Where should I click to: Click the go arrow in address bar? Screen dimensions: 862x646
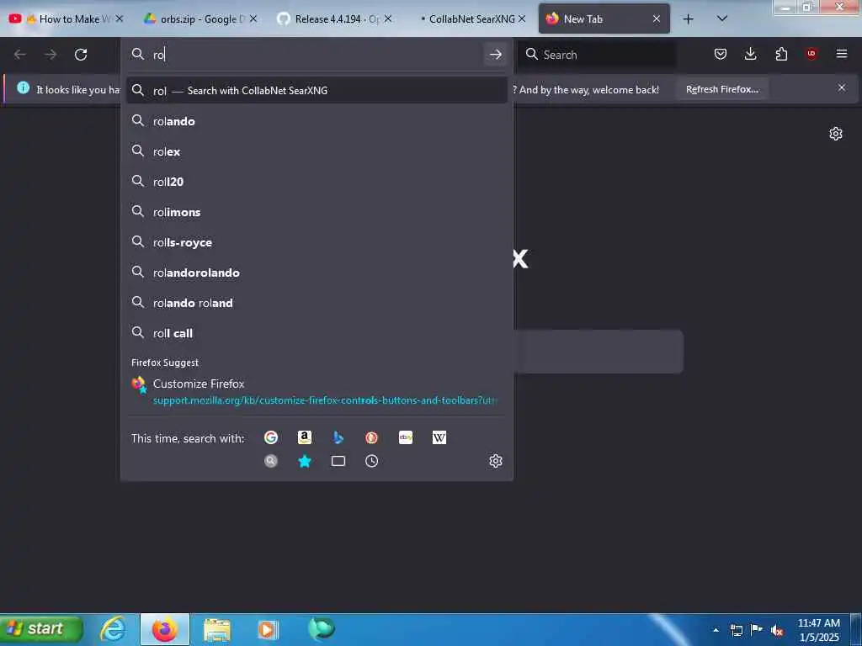(x=495, y=55)
